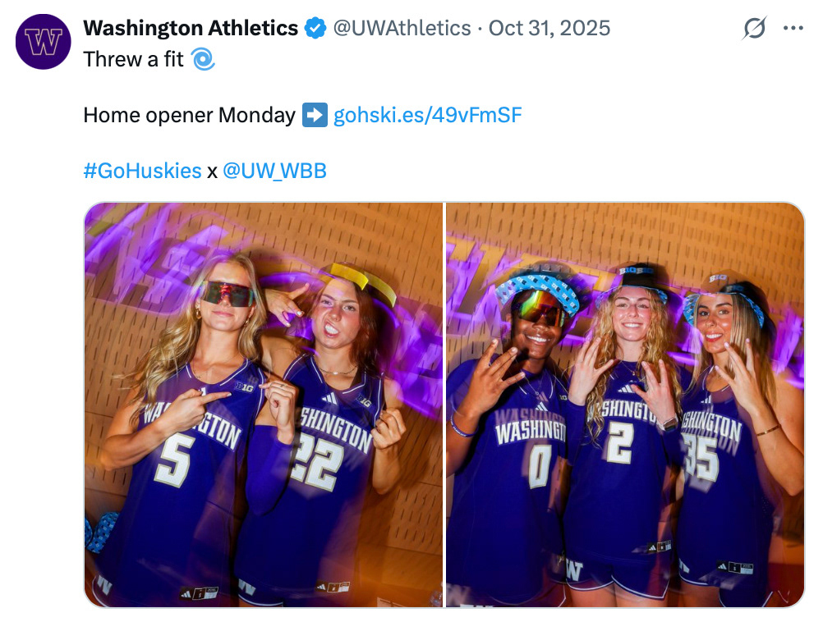Image resolution: width=823 pixels, height=622 pixels.
Task: Click the cyclone emoji after "Threw a fit"
Action: [x=202, y=59]
